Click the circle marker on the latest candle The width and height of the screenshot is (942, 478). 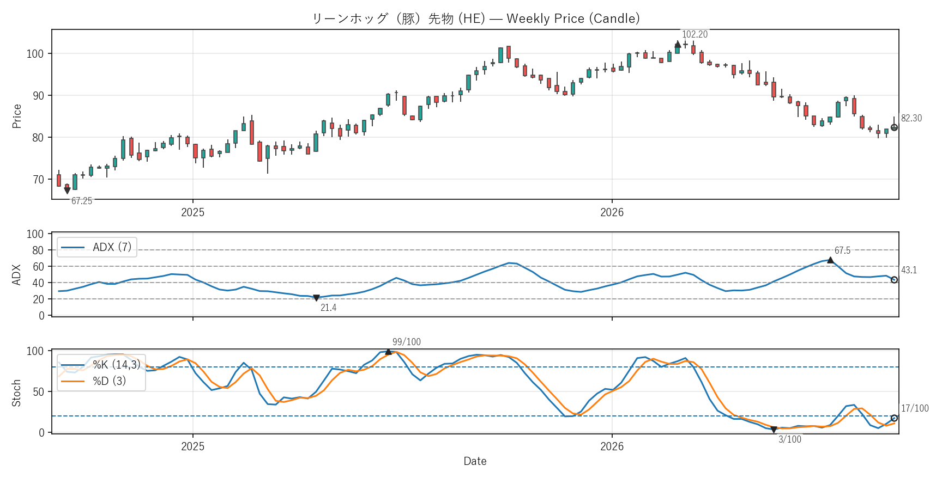894,127
